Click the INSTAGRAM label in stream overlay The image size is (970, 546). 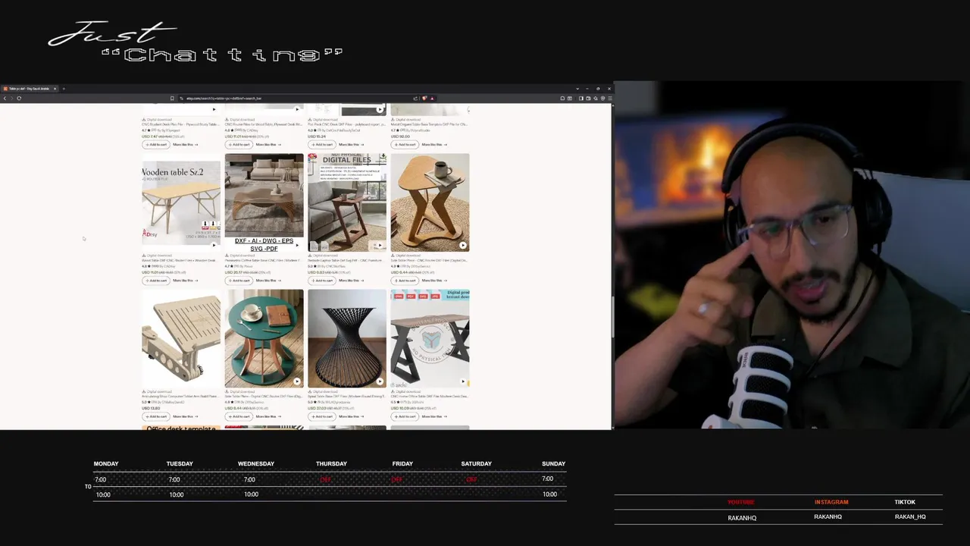pos(831,502)
